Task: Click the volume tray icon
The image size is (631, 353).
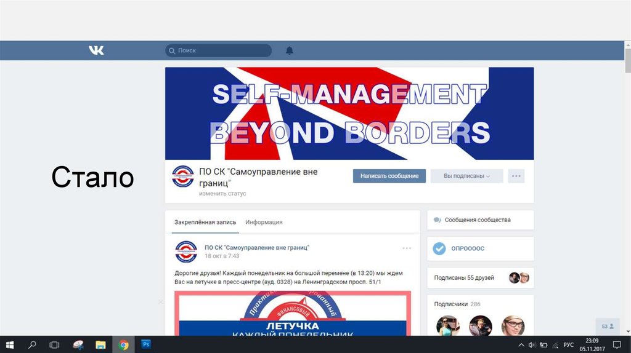Action: 532,344
